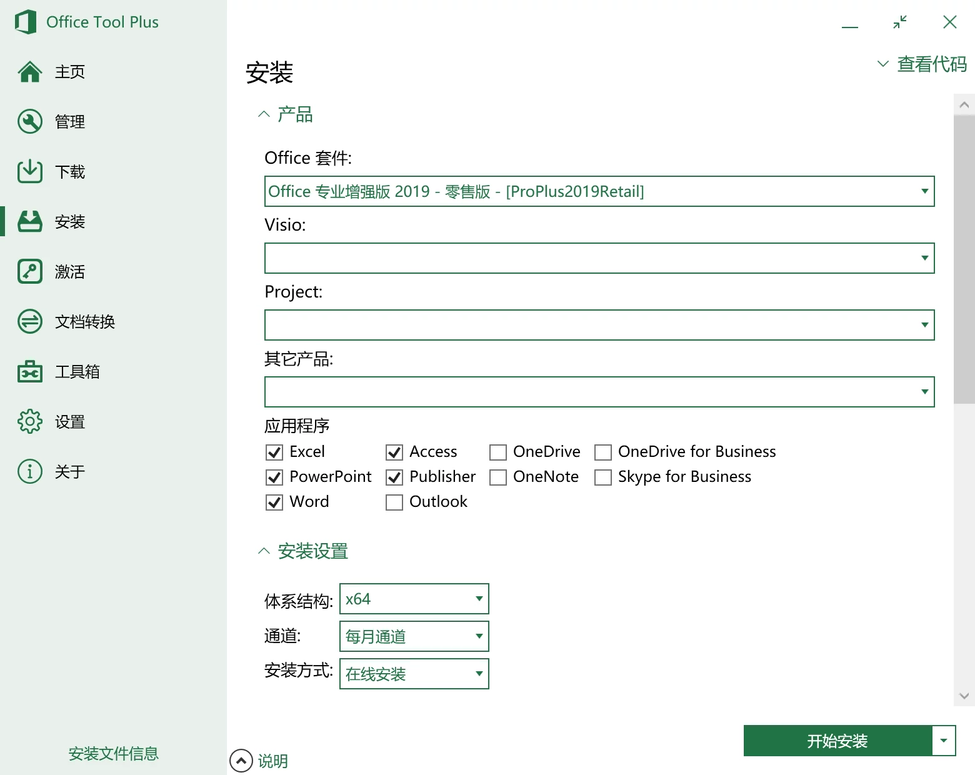Collapse the 安装设置 section
975x775 pixels.
pyautogui.click(x=303, y=551)
